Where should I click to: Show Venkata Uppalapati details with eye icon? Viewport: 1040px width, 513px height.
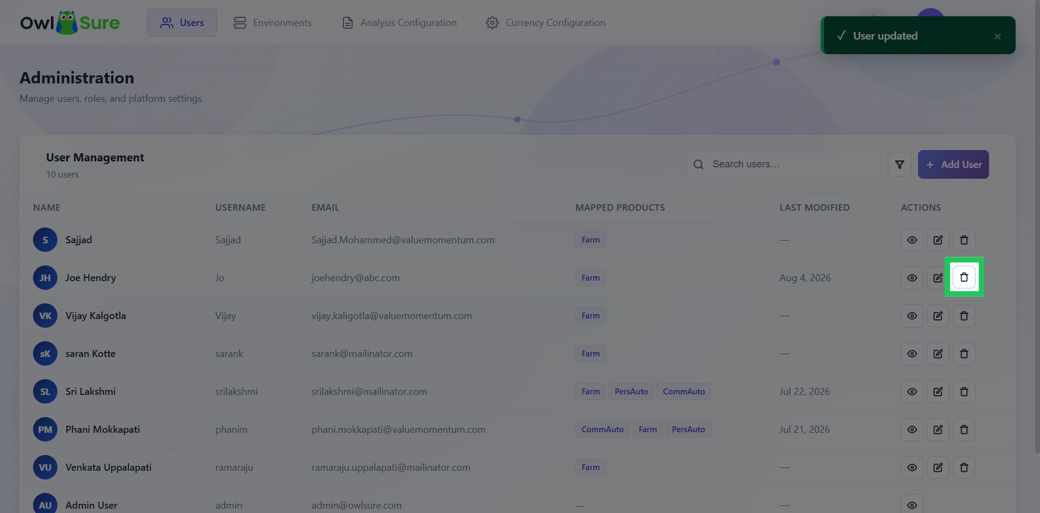912,467
